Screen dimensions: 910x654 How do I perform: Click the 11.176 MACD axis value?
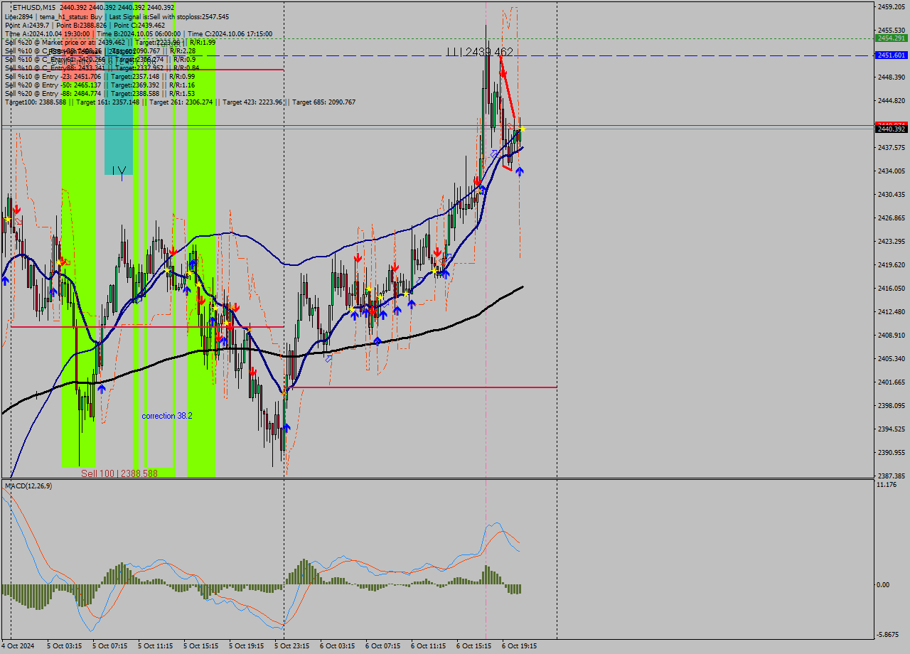887,484
